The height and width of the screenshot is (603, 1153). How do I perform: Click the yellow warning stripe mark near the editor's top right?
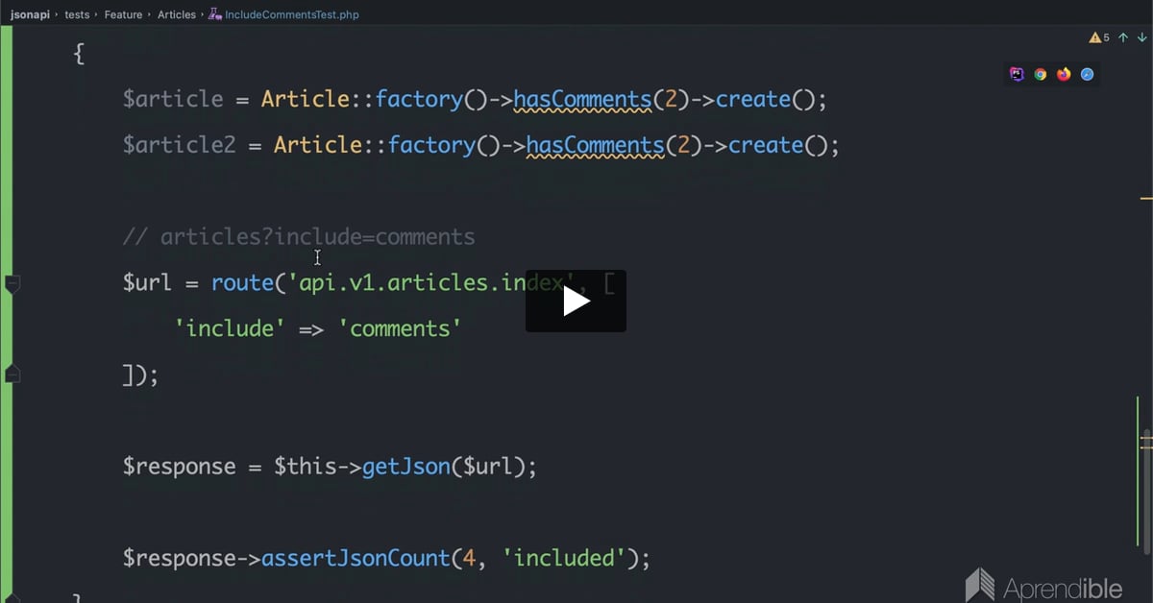(1145, 199)
